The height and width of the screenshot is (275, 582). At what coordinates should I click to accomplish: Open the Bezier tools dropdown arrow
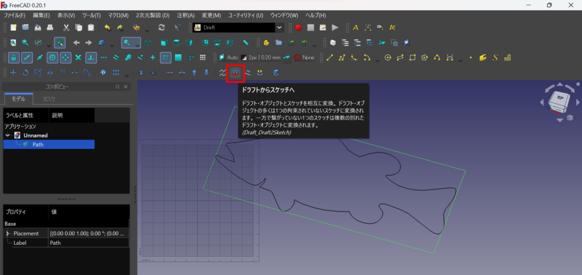coord(460,60)
